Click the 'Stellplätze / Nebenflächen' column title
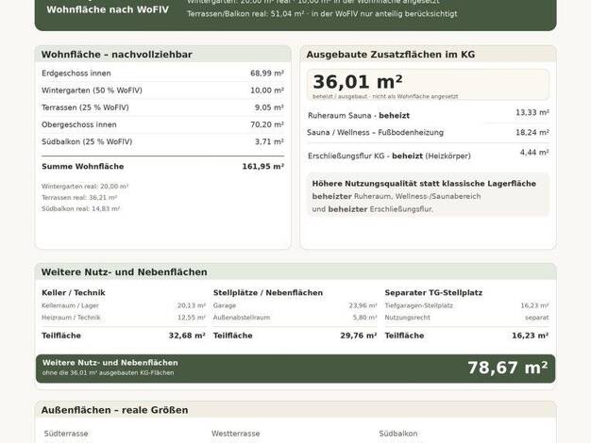 268,293
